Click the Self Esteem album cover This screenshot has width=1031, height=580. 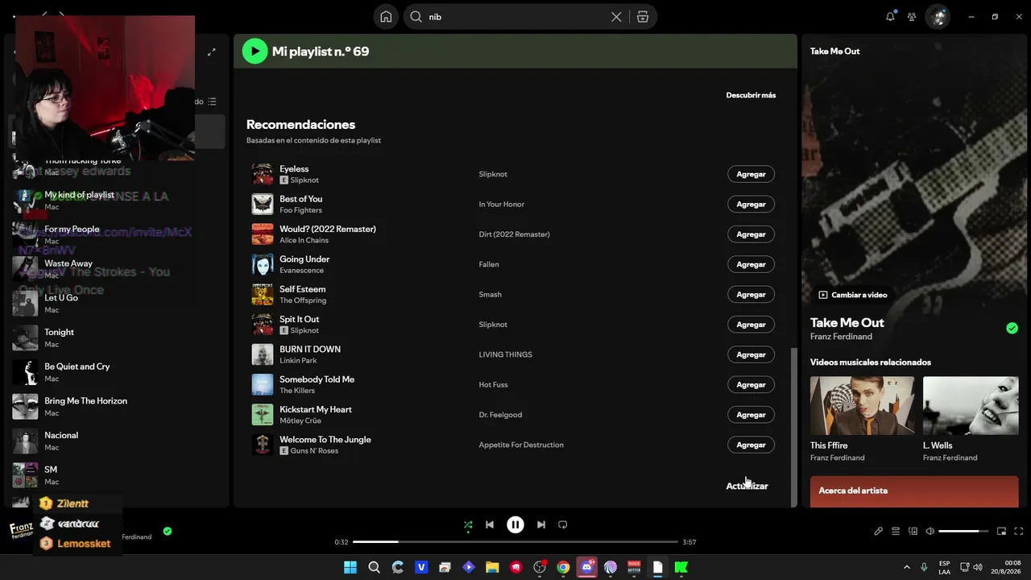coord(263,294)
